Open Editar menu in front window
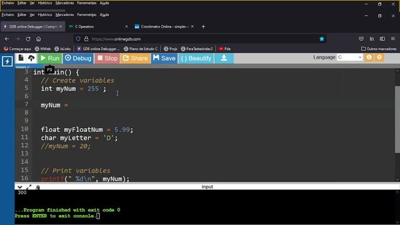 click(x=22, y=15)
